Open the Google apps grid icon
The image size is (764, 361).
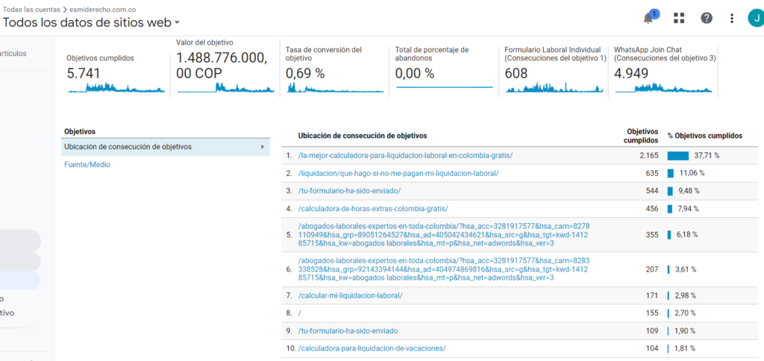[x=679, y=18]
